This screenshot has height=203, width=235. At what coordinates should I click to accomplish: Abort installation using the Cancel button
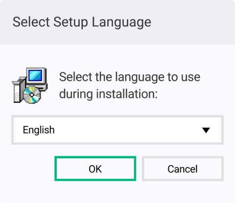183,169
